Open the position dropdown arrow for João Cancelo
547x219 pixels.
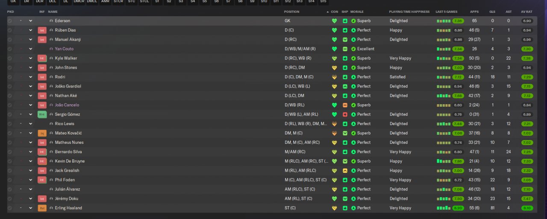coord(30,105)
